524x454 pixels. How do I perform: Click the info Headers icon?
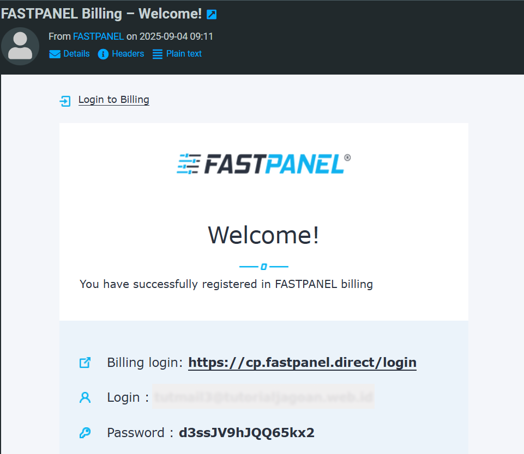pyautogui.click(x=103, y=54)
